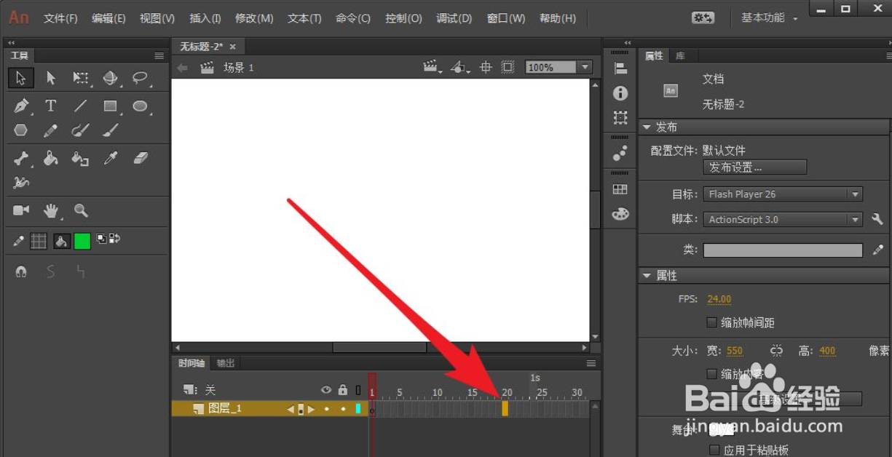892x457 pixels.
Task: Open the 脚本 ActionScript 3.0 dropdown
Action: pyautogui.click(x=783, y=219)
